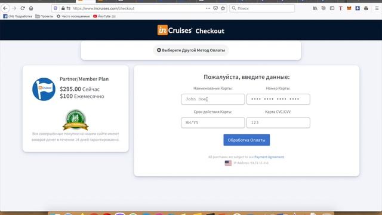
Task: Bookmark this page with the star
Action: pos(223,8)
